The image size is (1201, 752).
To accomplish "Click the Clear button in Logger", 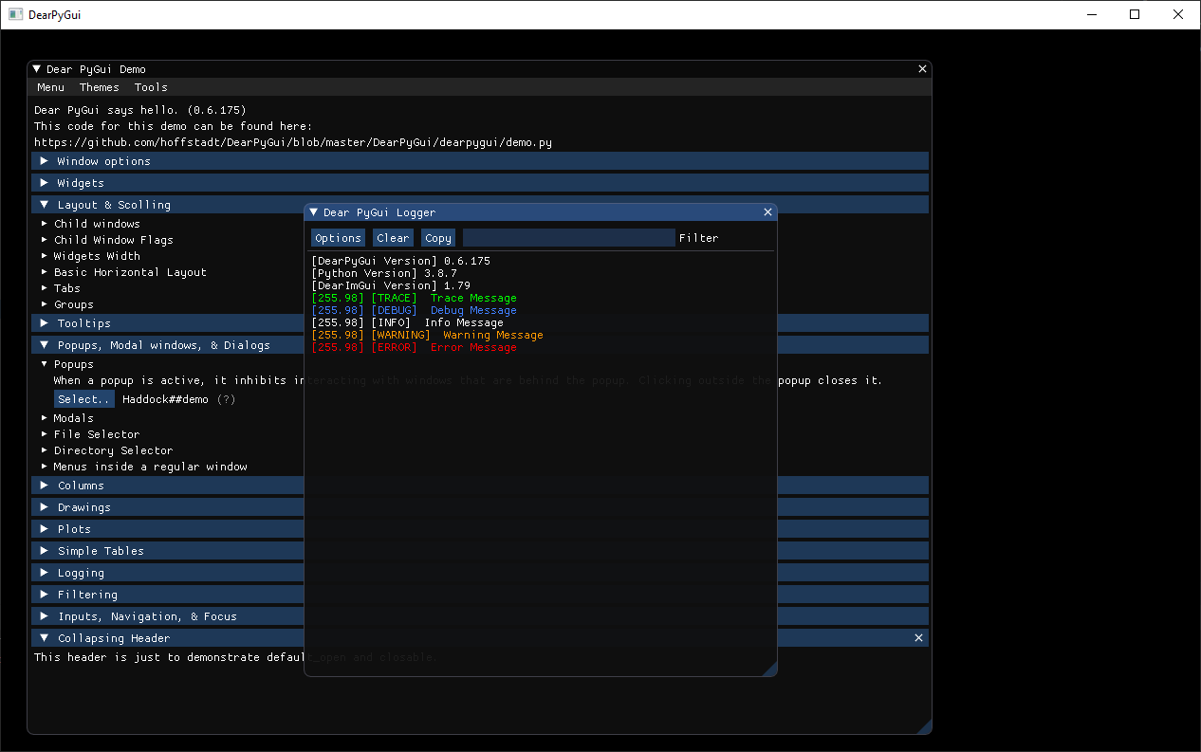I will [x=393, y=238].
